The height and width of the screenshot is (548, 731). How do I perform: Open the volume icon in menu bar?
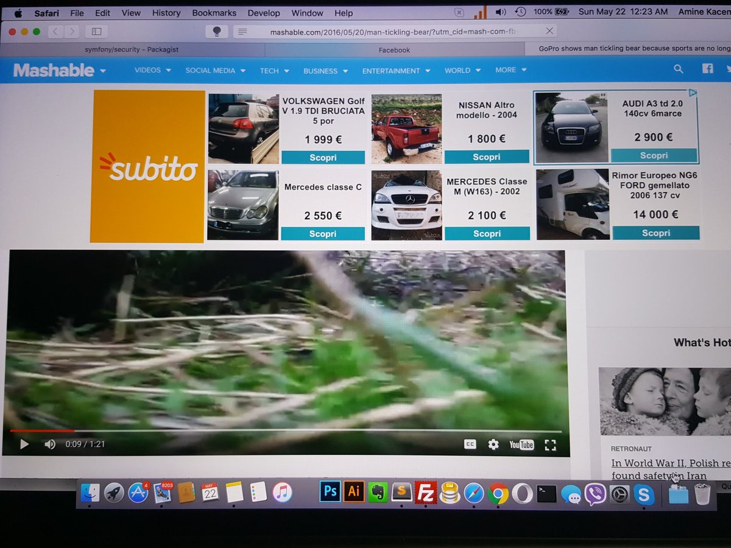coord(500,12)
